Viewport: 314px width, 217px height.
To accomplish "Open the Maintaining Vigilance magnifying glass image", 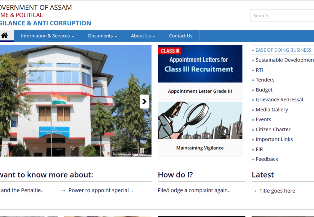I will click(200, 120).
